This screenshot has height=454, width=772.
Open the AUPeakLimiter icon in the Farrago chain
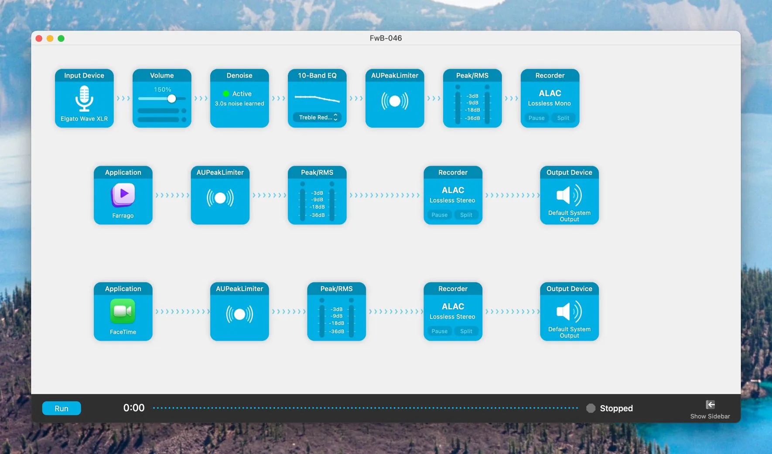220,198
